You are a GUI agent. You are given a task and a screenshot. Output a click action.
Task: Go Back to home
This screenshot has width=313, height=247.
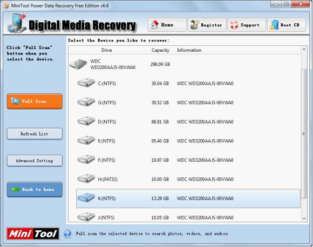[35, 189]
